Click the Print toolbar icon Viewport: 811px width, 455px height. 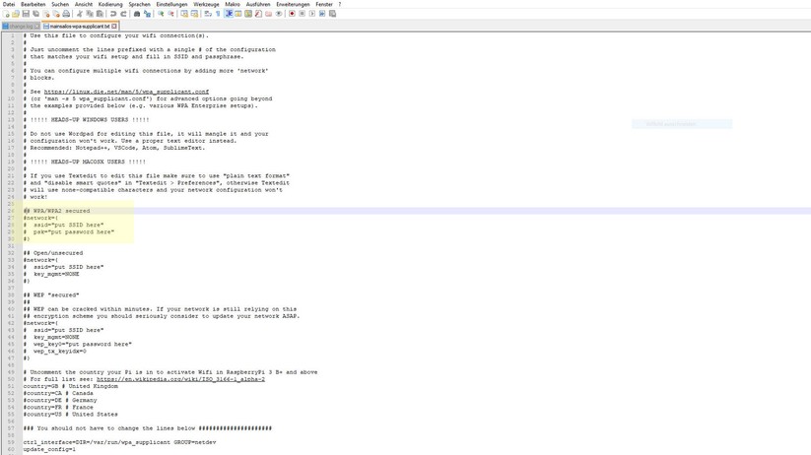(x=67, y=14)
